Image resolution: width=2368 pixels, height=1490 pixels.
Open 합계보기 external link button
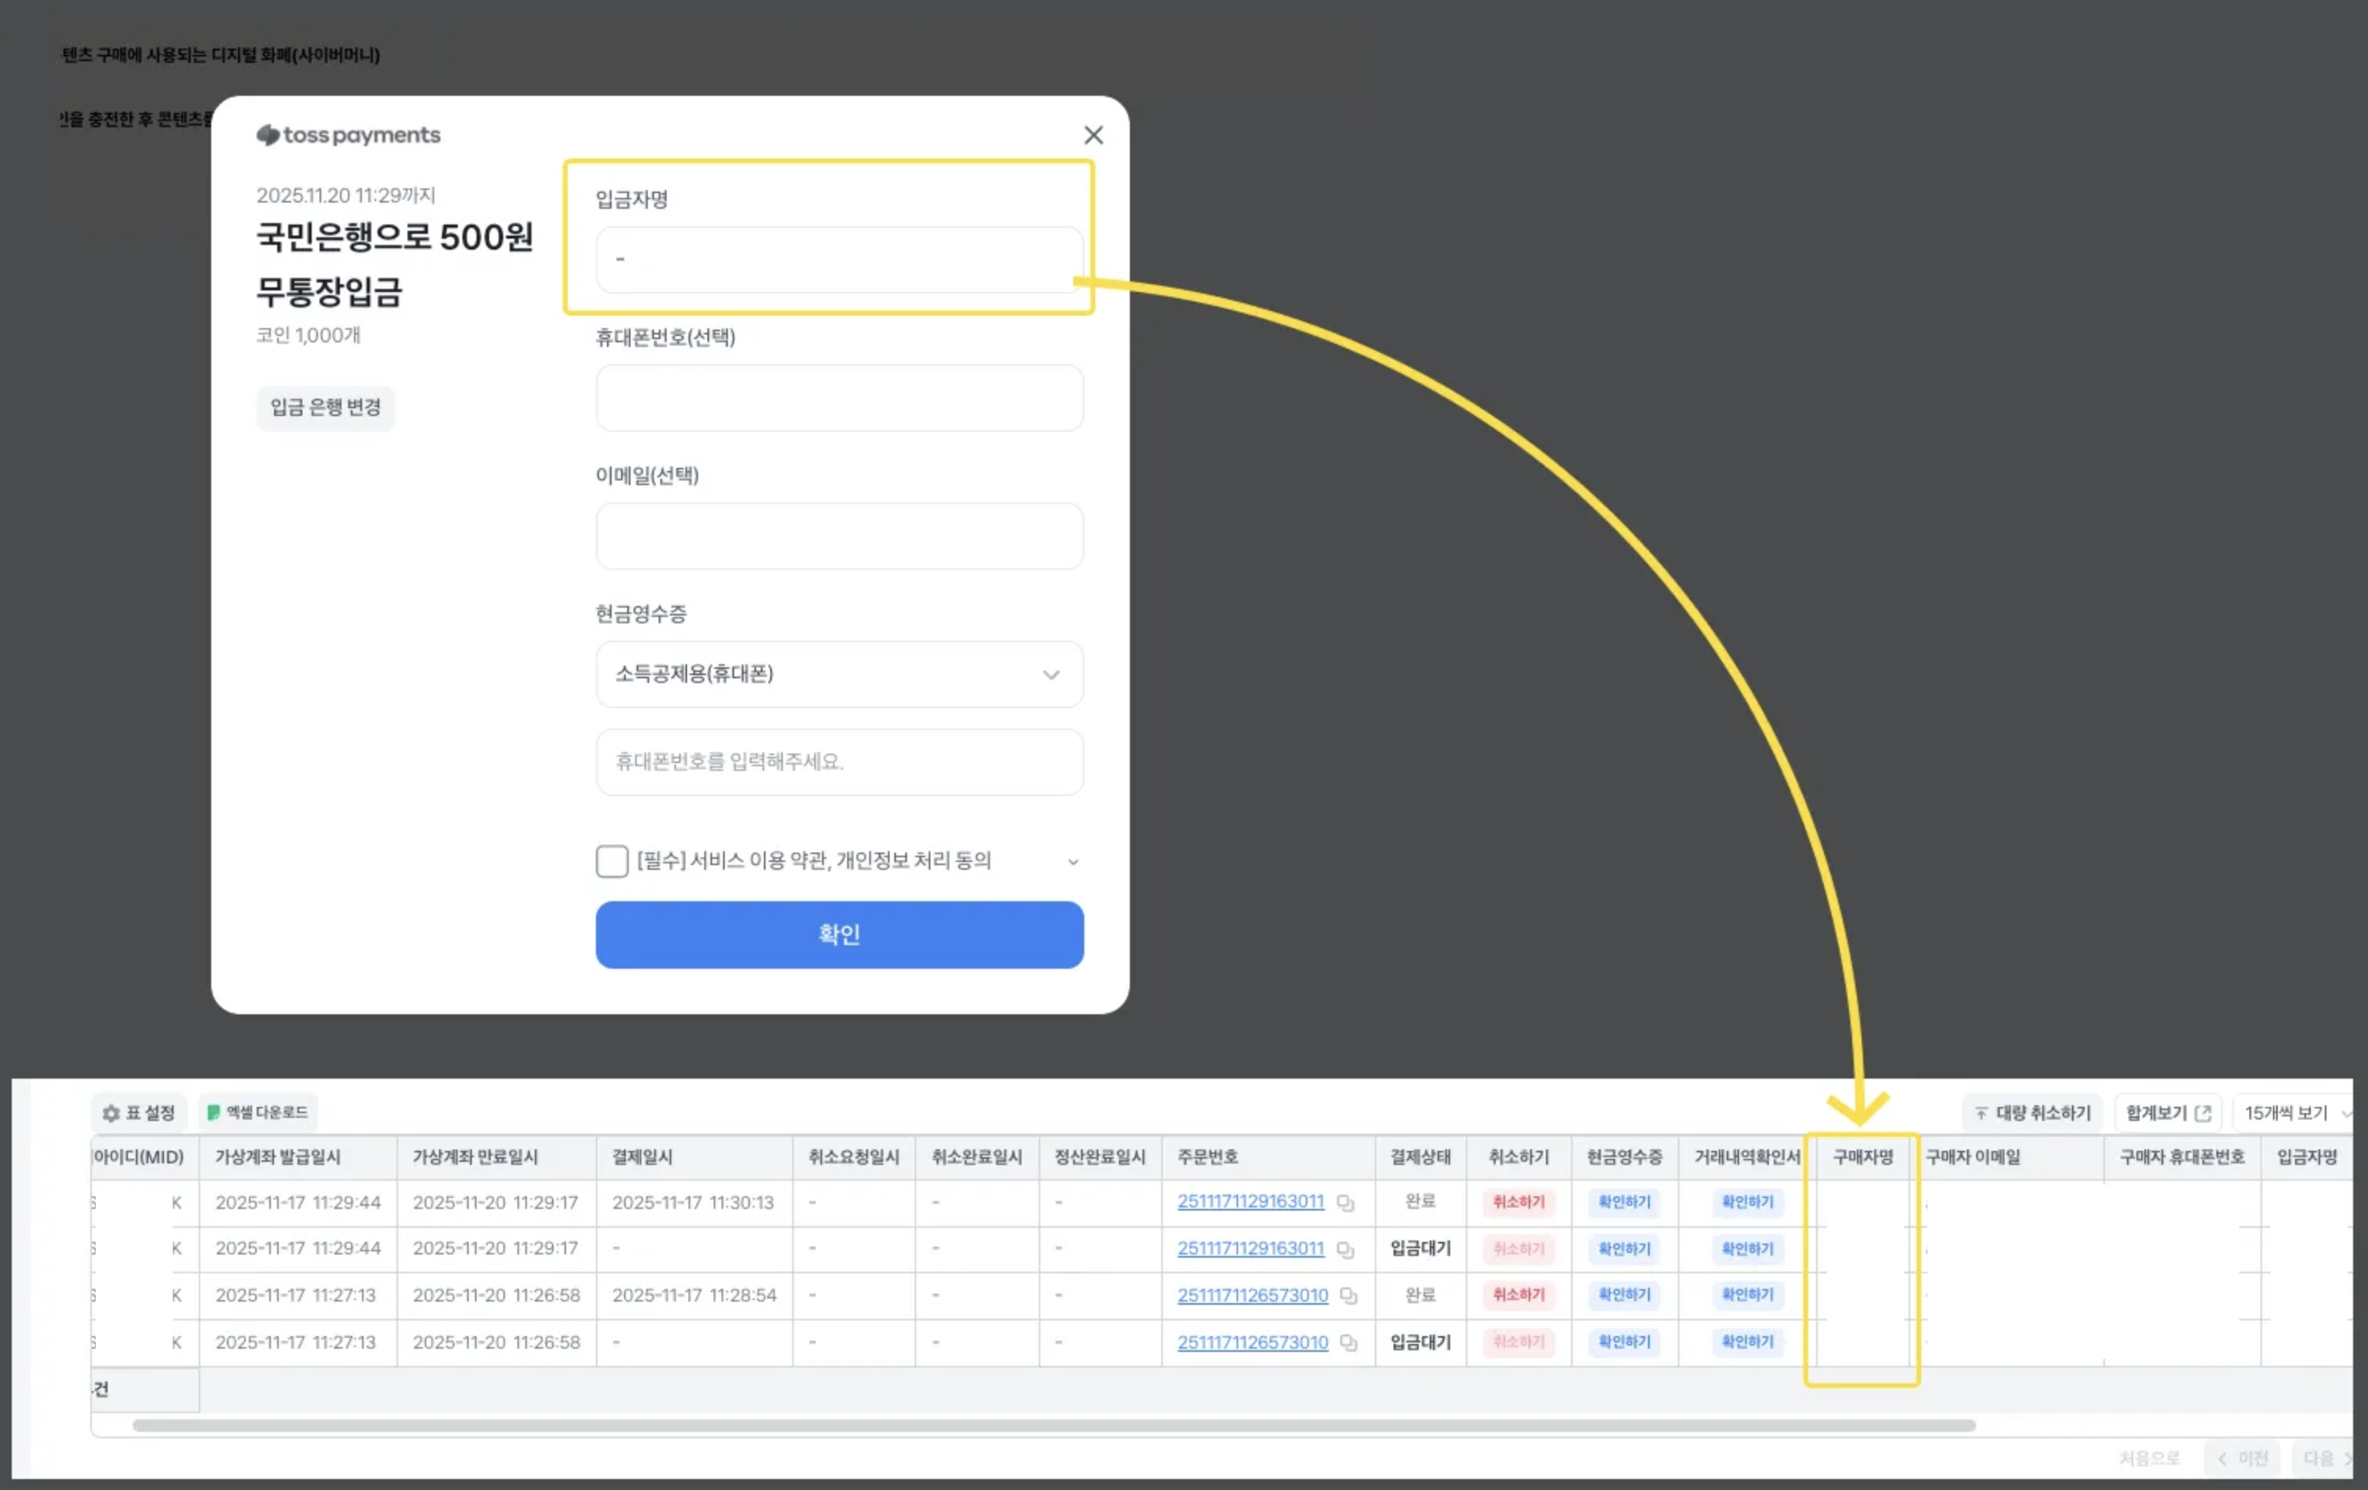coord(2167,1112)
